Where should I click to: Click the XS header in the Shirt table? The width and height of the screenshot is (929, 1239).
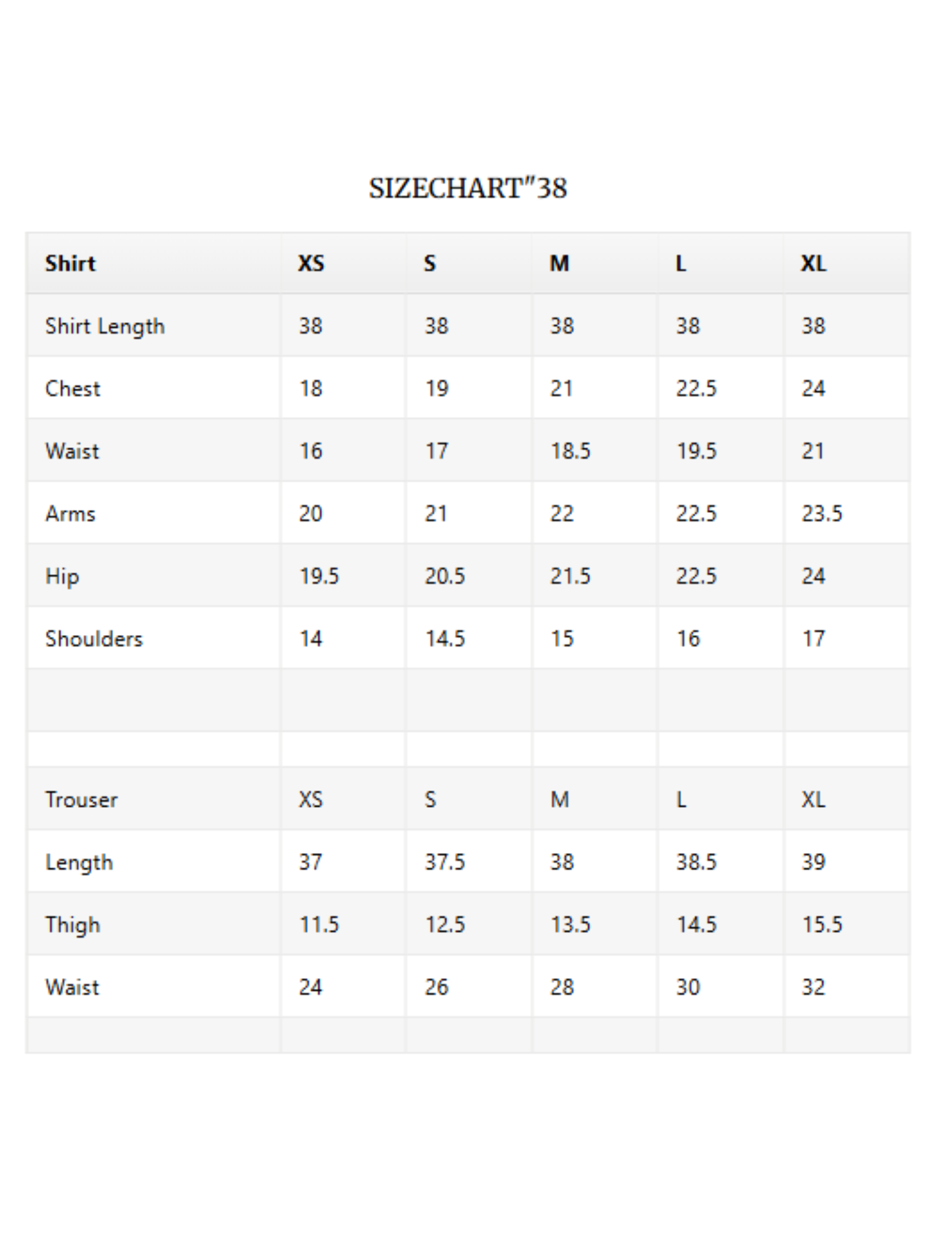point(311,263)
